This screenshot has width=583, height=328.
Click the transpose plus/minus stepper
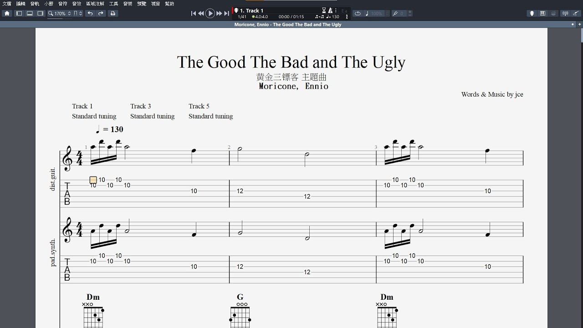click(410, 14)
